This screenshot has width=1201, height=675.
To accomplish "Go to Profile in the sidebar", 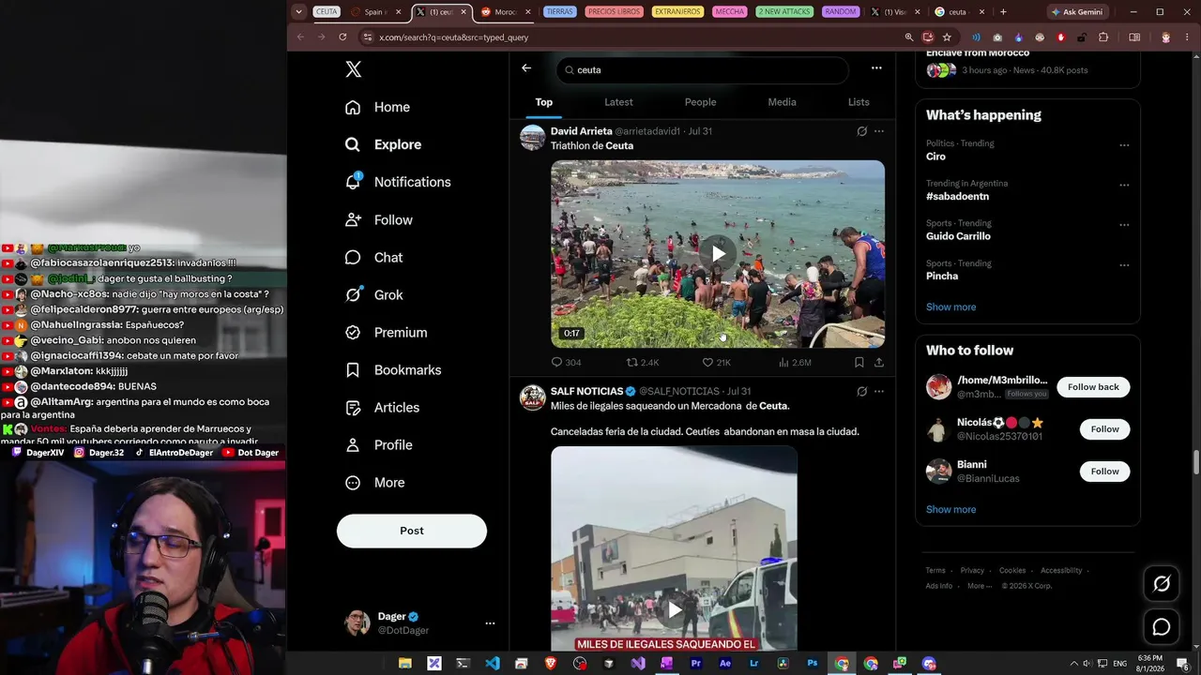I will (378, 444).
